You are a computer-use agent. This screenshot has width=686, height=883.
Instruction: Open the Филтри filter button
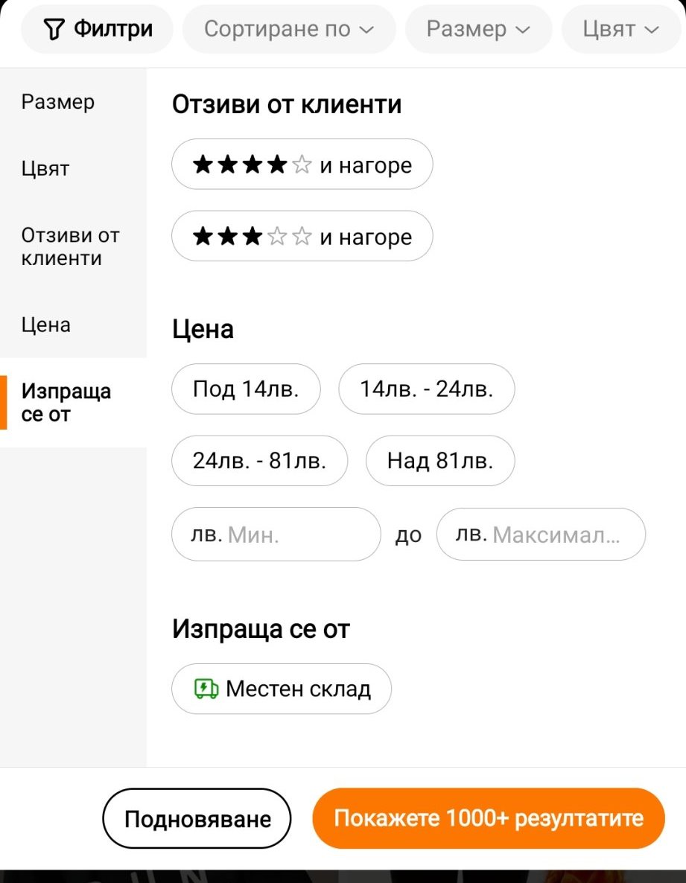(98, 29)
